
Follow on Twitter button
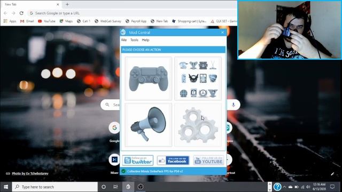[138, 161]
